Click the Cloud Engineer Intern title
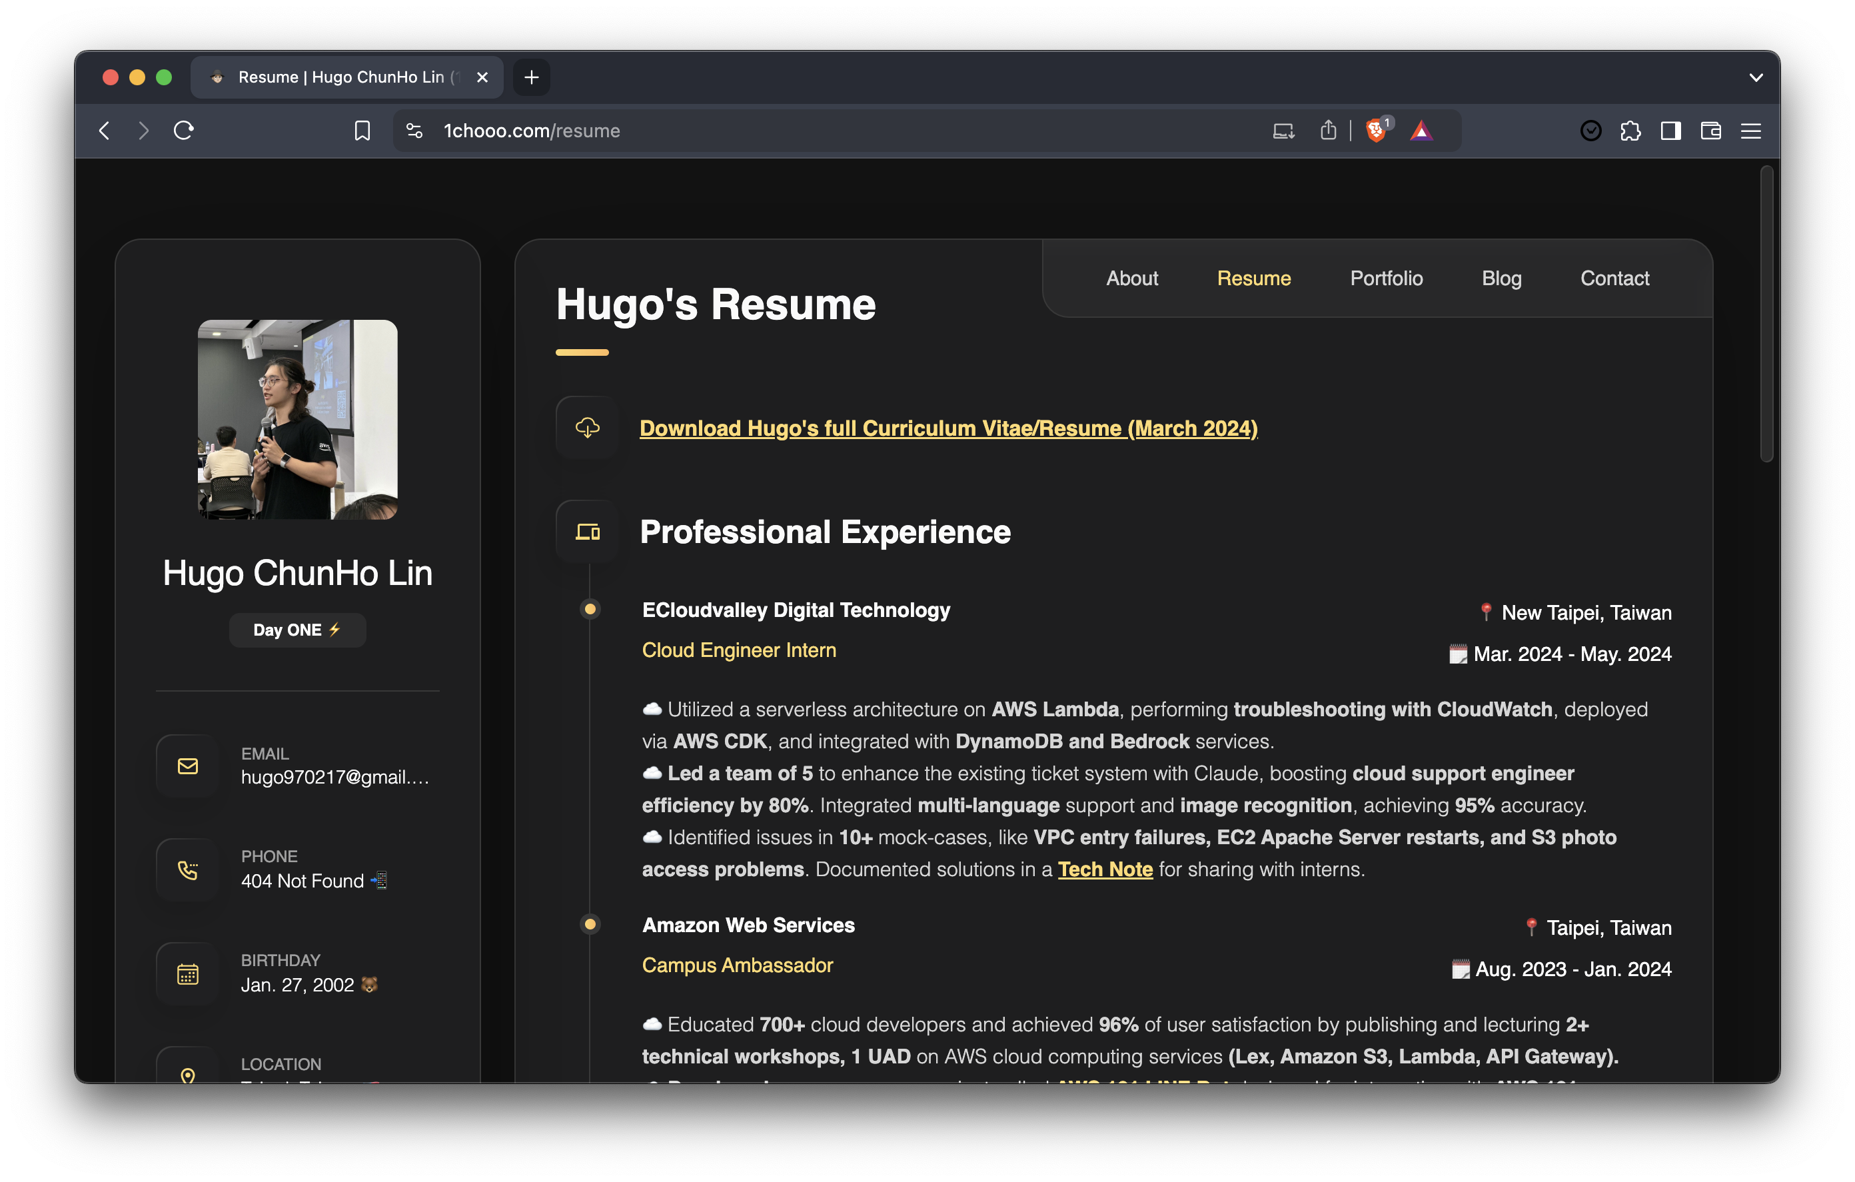This screenshot has width=1855, height=1182. [x=739, y=650]
